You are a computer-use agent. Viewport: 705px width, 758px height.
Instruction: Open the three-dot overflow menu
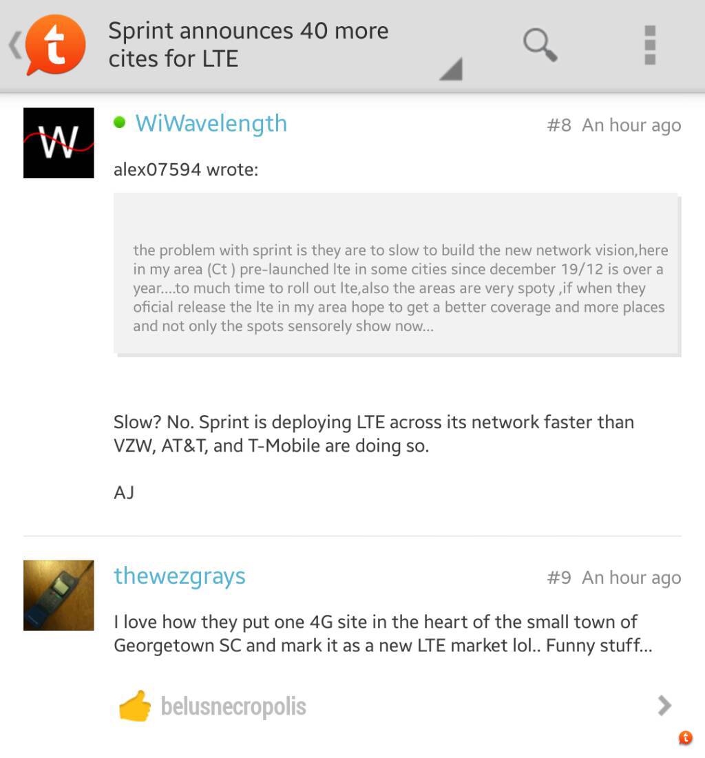(650, 45)
